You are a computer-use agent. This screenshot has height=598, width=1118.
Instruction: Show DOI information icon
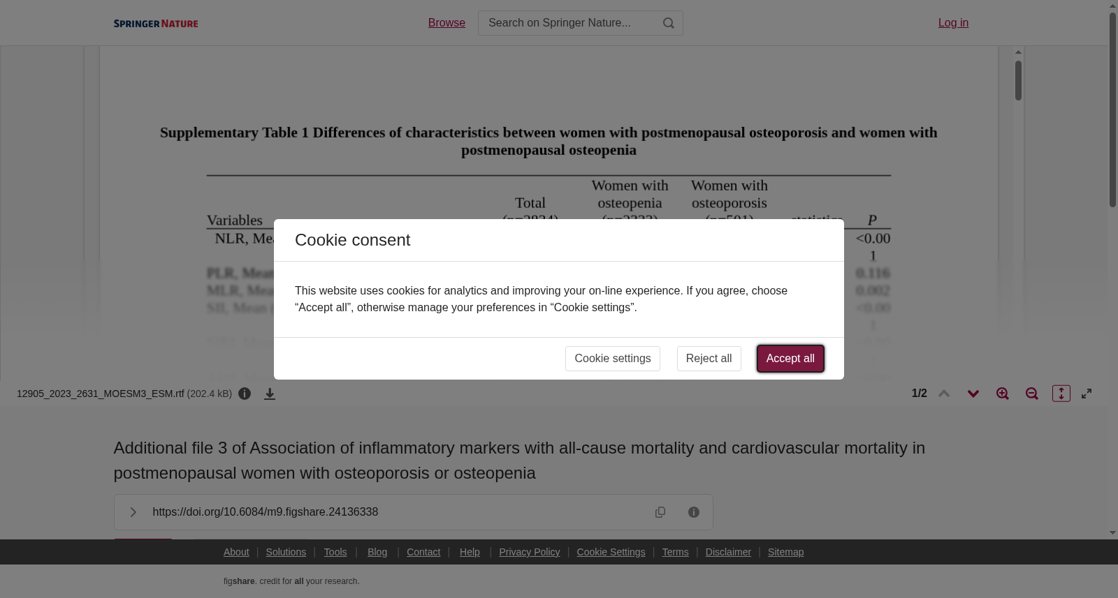pos(694,512)
